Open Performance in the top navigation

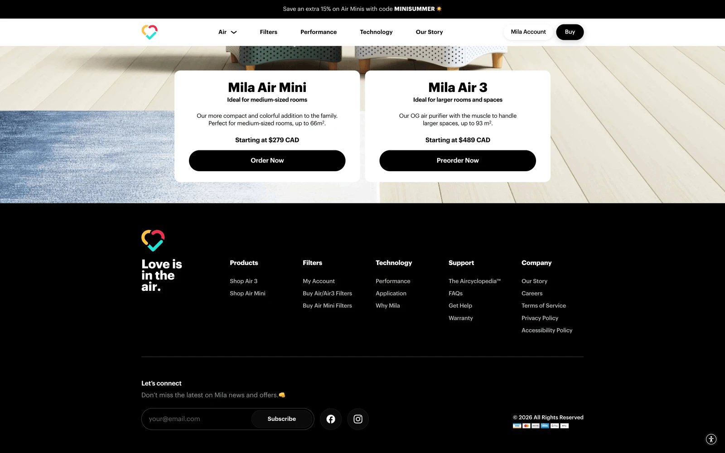pyautogui.click(x=319, y=32)
